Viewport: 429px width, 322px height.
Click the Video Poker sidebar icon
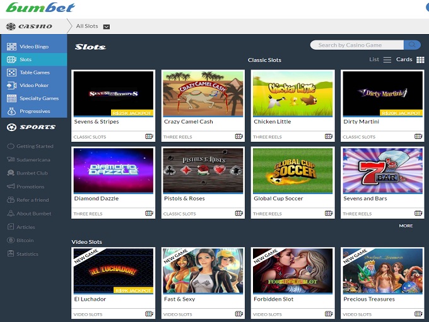(x=11, y=85)
